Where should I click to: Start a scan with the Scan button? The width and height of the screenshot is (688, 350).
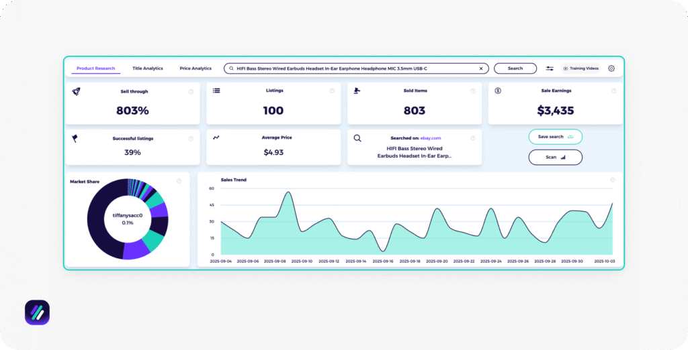pyautogui.click(x=555, y=157)
